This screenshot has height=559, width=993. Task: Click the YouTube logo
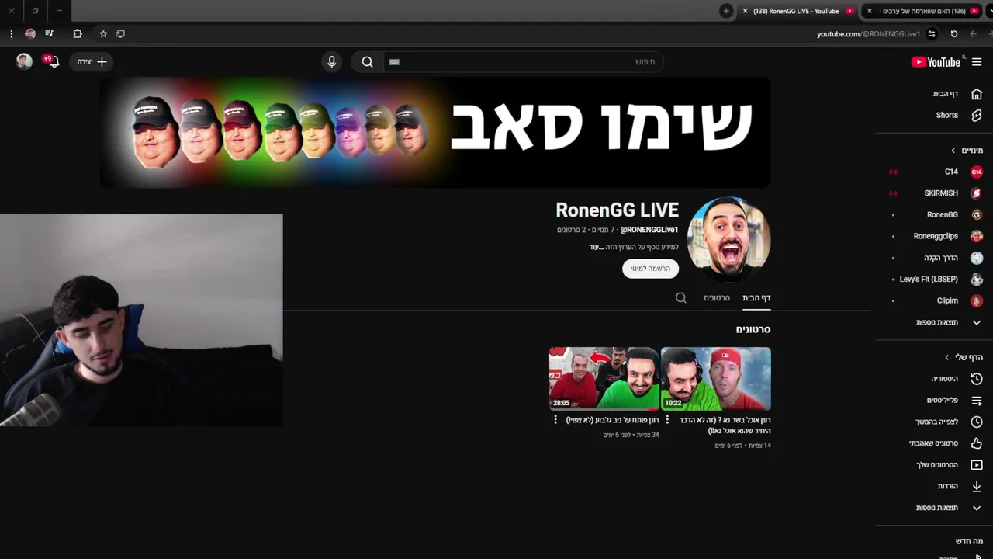936,62
